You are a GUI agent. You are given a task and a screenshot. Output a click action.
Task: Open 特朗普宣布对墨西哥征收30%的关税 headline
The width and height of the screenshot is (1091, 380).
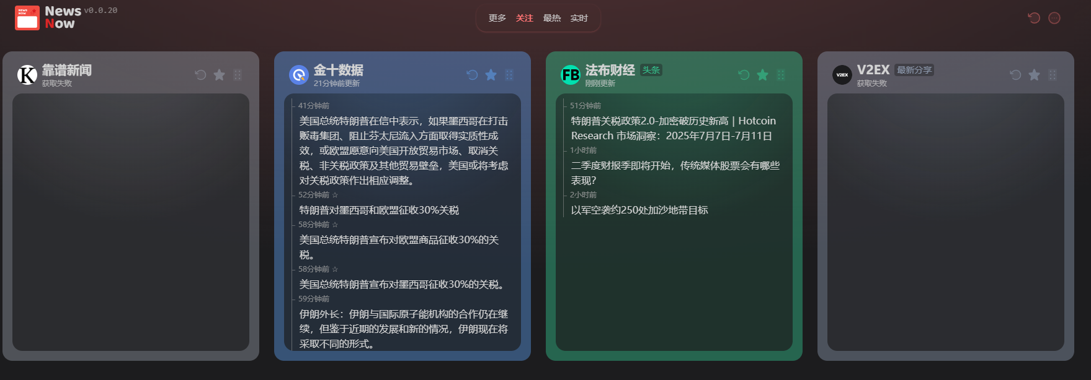coord(404,284)
